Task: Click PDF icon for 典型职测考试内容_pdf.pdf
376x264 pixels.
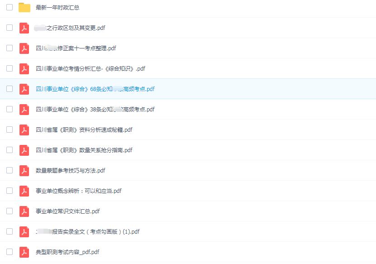Action: [24, 252]
